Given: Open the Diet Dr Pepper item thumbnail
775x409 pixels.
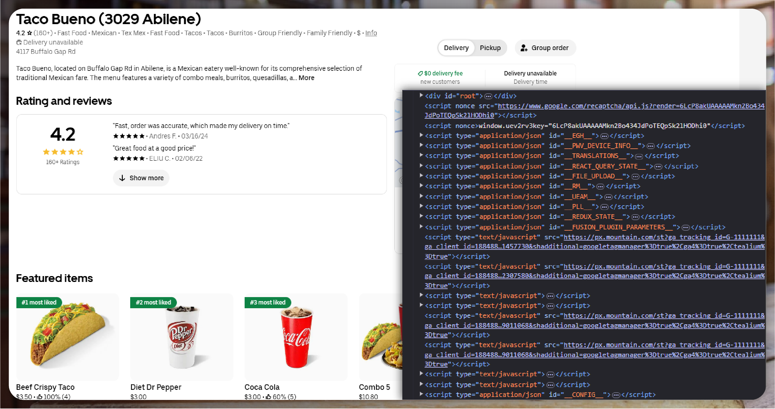Looking at the screenshot, I should click(x=182, y=337).
